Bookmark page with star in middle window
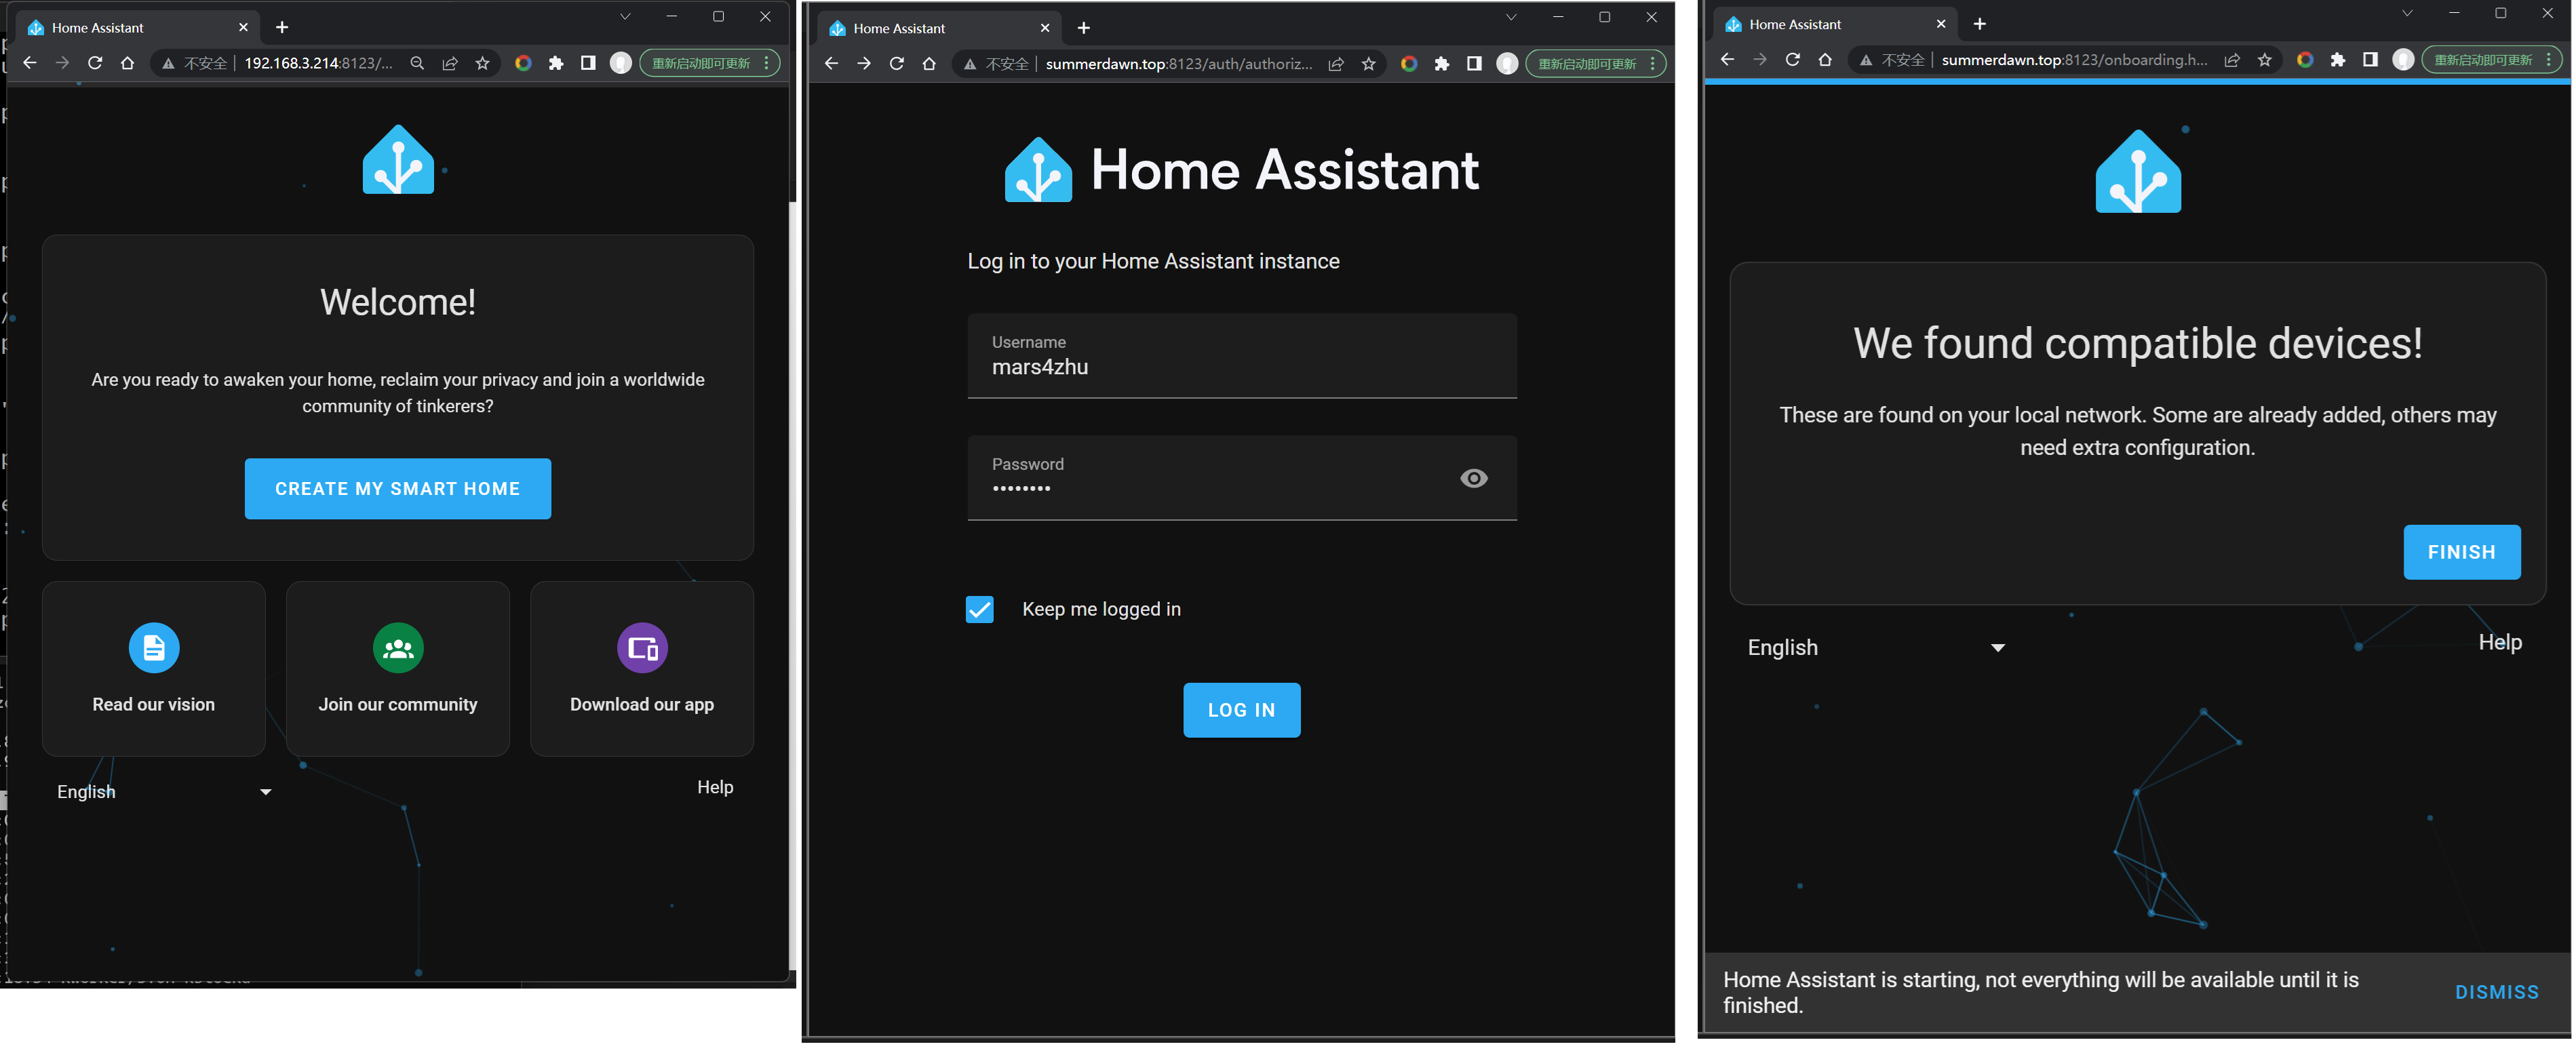 1368,64
